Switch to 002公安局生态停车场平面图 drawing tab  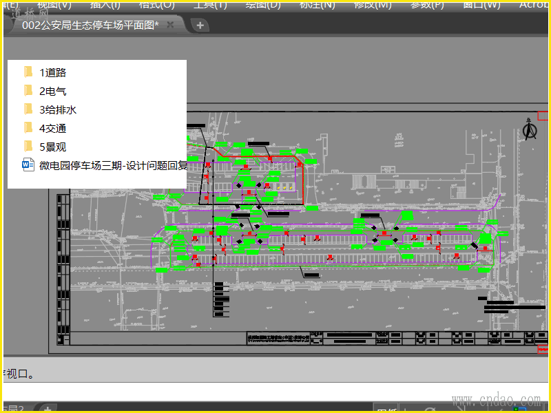pyautogui.click(x=90, y=25)
